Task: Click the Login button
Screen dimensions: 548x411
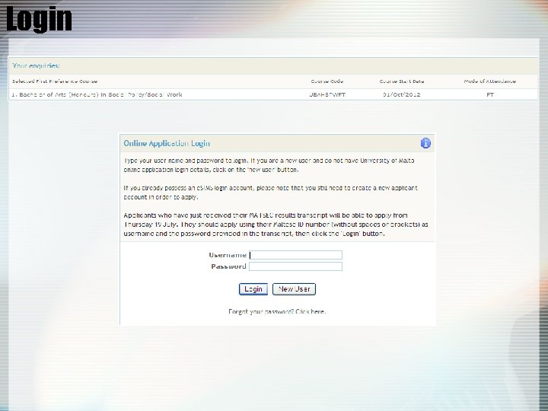Action: [253, 289]
